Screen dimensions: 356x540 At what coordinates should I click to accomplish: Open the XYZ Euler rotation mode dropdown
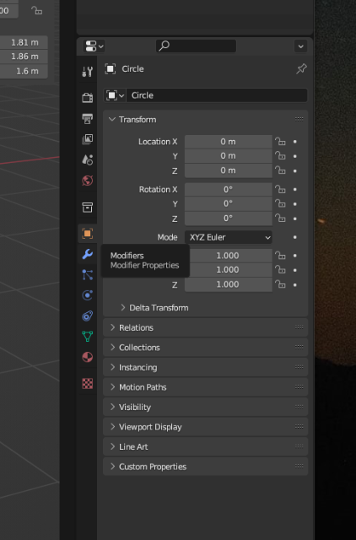(x=229, y=237)
